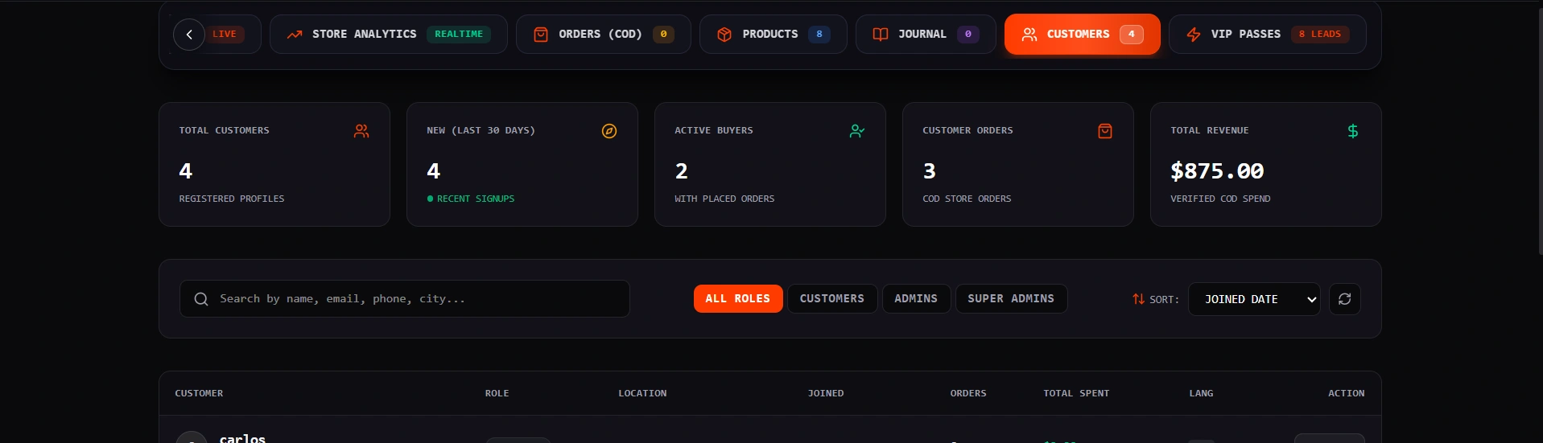
Task: Click the sort arrows icon
Action: 1138,299
